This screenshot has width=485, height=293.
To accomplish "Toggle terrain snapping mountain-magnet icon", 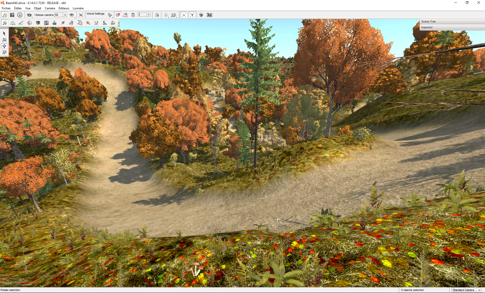I will click(125, 15).
